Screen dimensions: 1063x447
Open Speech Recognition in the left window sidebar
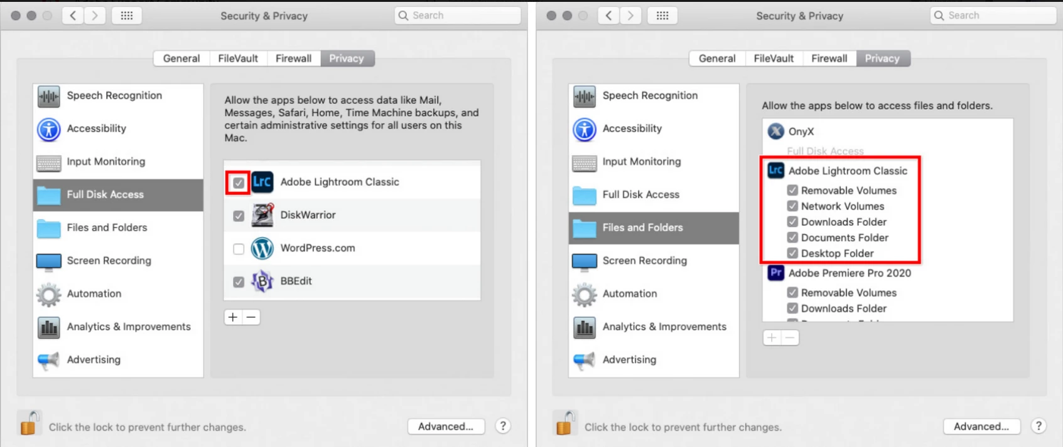click(x=118, y=96)
